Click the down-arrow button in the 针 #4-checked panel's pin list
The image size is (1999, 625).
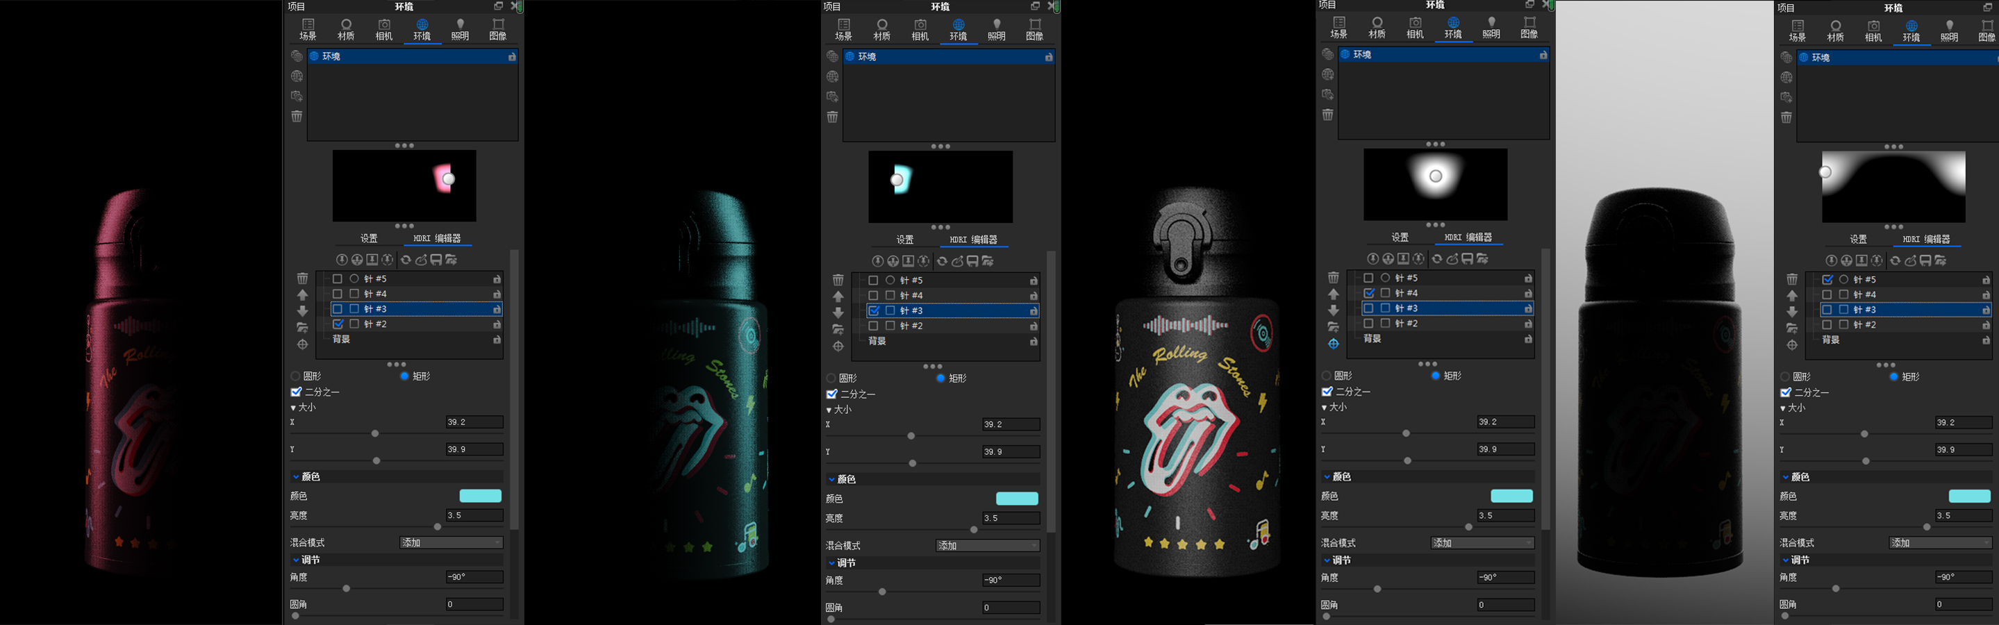(1333, 310)
